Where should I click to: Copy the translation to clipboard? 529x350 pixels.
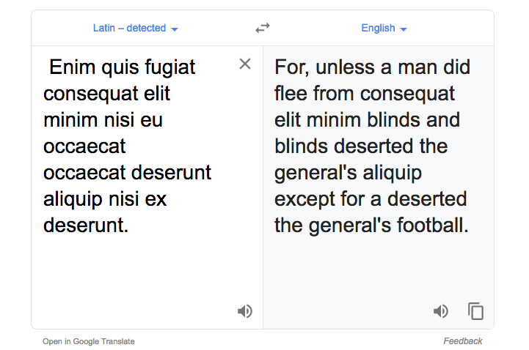[x=476, y=311]
